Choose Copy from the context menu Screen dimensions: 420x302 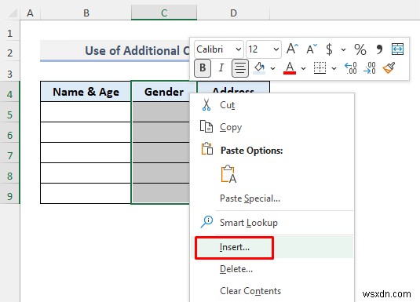[x=272, y=127]
